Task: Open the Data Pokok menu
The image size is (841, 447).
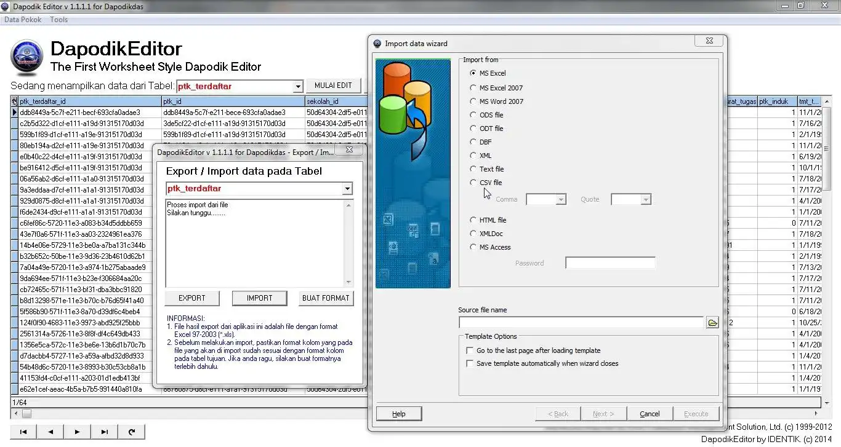Action: [x=23, y=20]
